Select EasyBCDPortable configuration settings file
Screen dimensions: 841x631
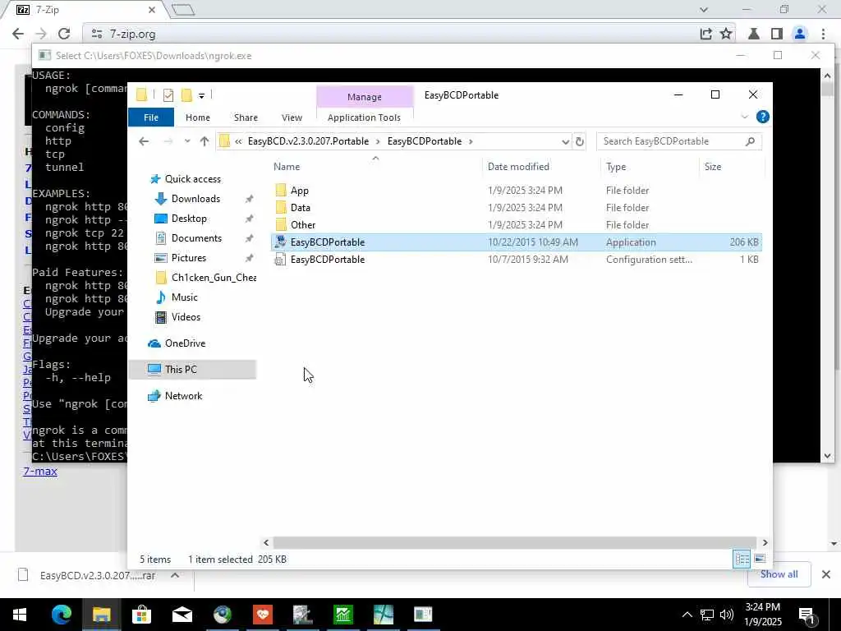[x=516, y=259]
